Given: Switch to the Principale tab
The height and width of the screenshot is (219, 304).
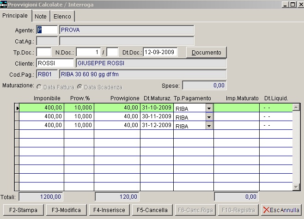Looking at the screenshot, I should pos(15,16).
